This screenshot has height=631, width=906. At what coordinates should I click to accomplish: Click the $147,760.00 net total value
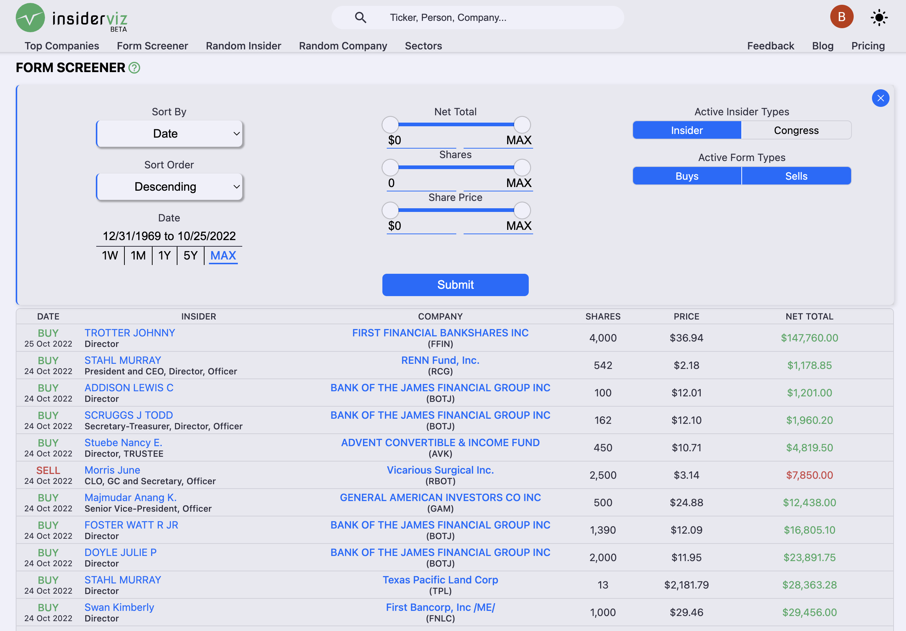click(809, 338)
